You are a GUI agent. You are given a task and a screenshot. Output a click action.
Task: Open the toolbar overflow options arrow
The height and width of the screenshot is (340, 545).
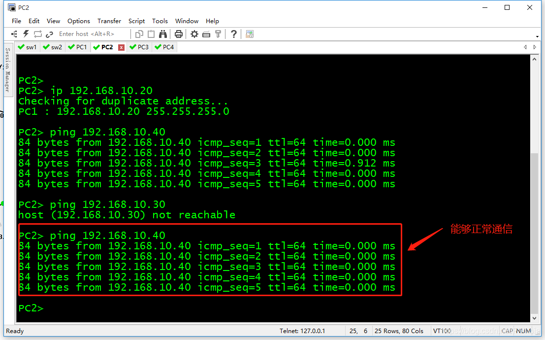pyautogui.click(x=537, y=36)
